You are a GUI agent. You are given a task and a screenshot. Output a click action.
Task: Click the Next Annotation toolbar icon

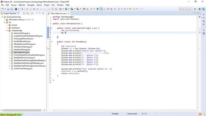pos(119,9)
